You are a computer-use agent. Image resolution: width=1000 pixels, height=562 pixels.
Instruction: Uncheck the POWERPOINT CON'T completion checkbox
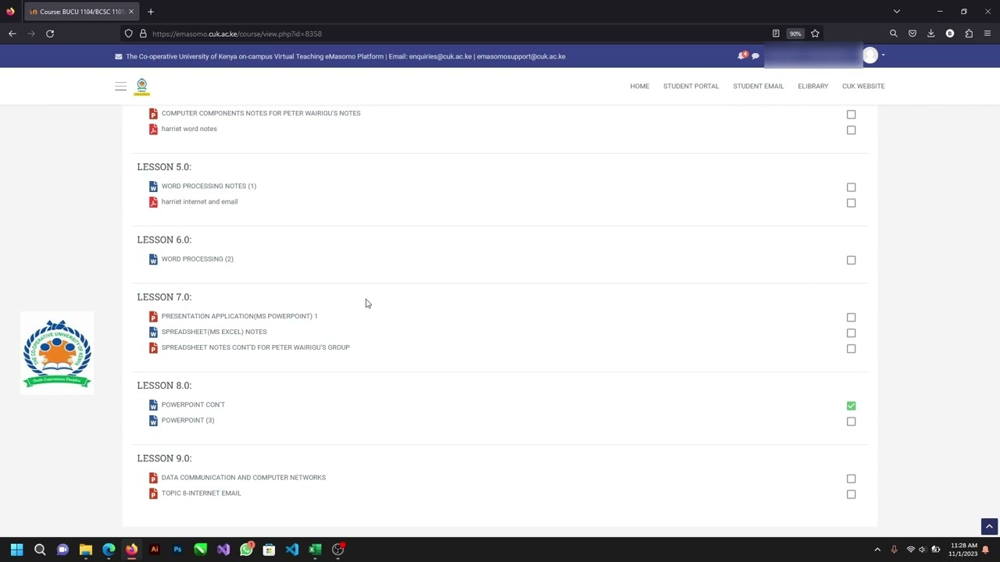852,406
